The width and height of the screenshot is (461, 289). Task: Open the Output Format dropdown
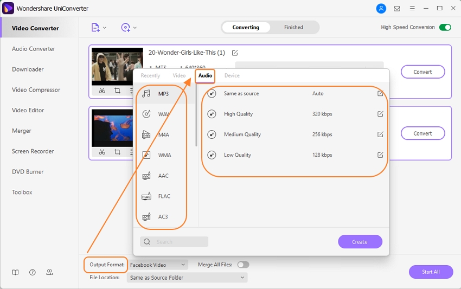158,265
